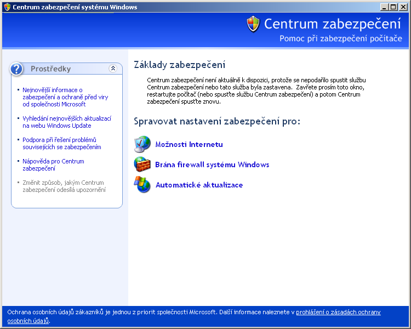The image size is (411, 329).
Task: Open the Windows Update search link
Action: pos(67,122)
